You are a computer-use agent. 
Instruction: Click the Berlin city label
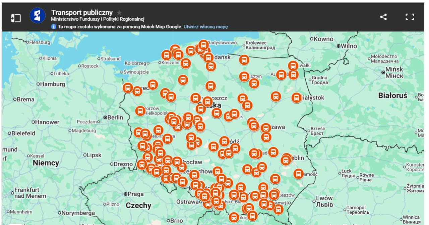click(115, 118)
